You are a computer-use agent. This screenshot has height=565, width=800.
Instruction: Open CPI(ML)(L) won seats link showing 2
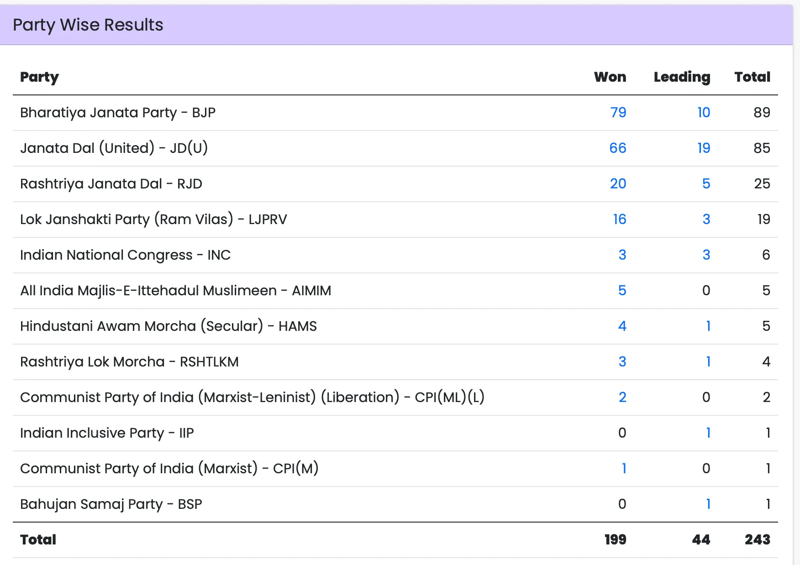tap(622, 397)
